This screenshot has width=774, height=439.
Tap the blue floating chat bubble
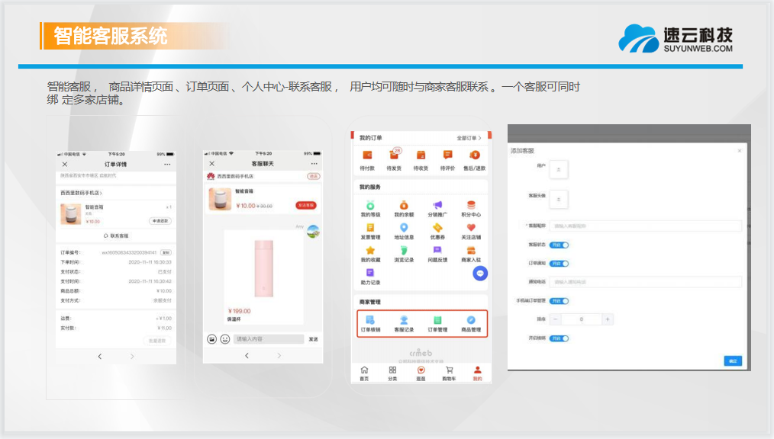click(x=480, y=274)
